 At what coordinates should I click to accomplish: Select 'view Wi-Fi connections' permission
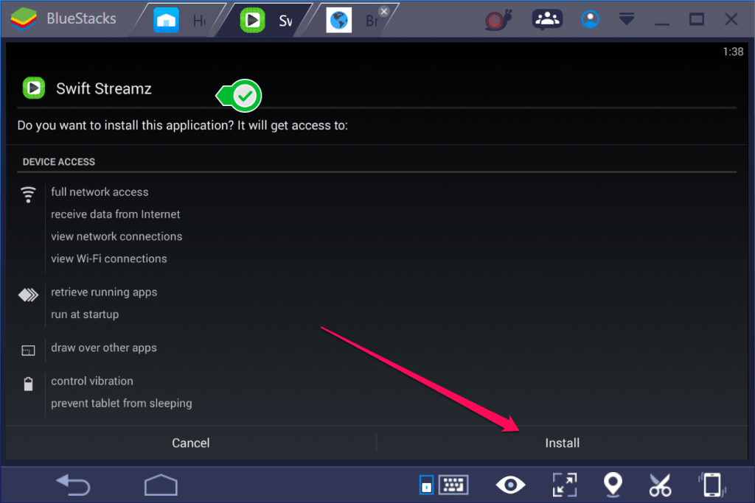pos(109,258)
